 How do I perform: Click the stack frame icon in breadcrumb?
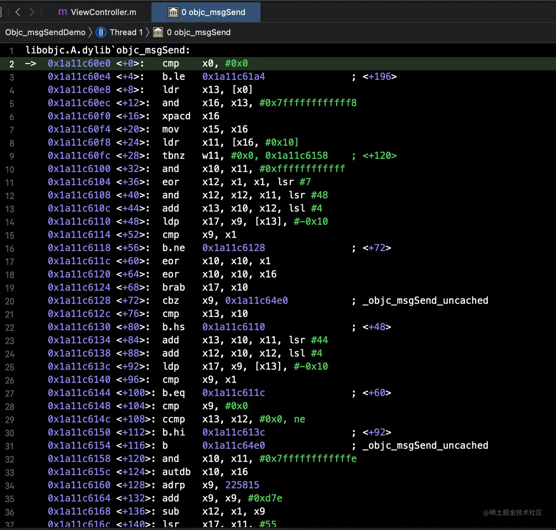(158, 32)
